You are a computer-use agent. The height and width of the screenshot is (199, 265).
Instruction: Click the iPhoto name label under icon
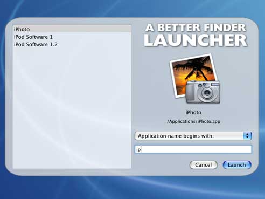(x=193, y=113)
